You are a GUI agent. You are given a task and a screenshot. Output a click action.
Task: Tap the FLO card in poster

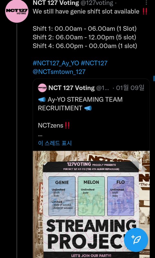coord(120,196)
